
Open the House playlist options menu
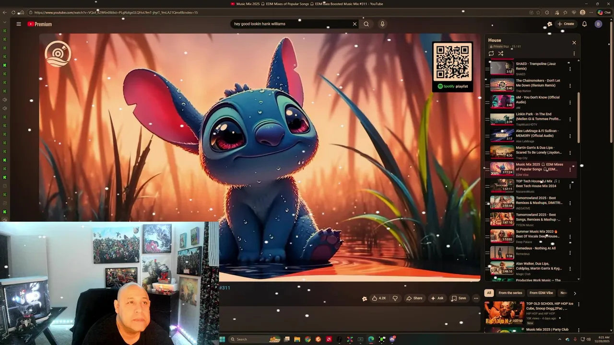pos(574,54)
